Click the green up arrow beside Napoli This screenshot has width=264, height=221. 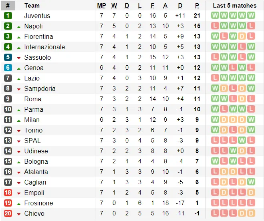click(x=19, y=26)
